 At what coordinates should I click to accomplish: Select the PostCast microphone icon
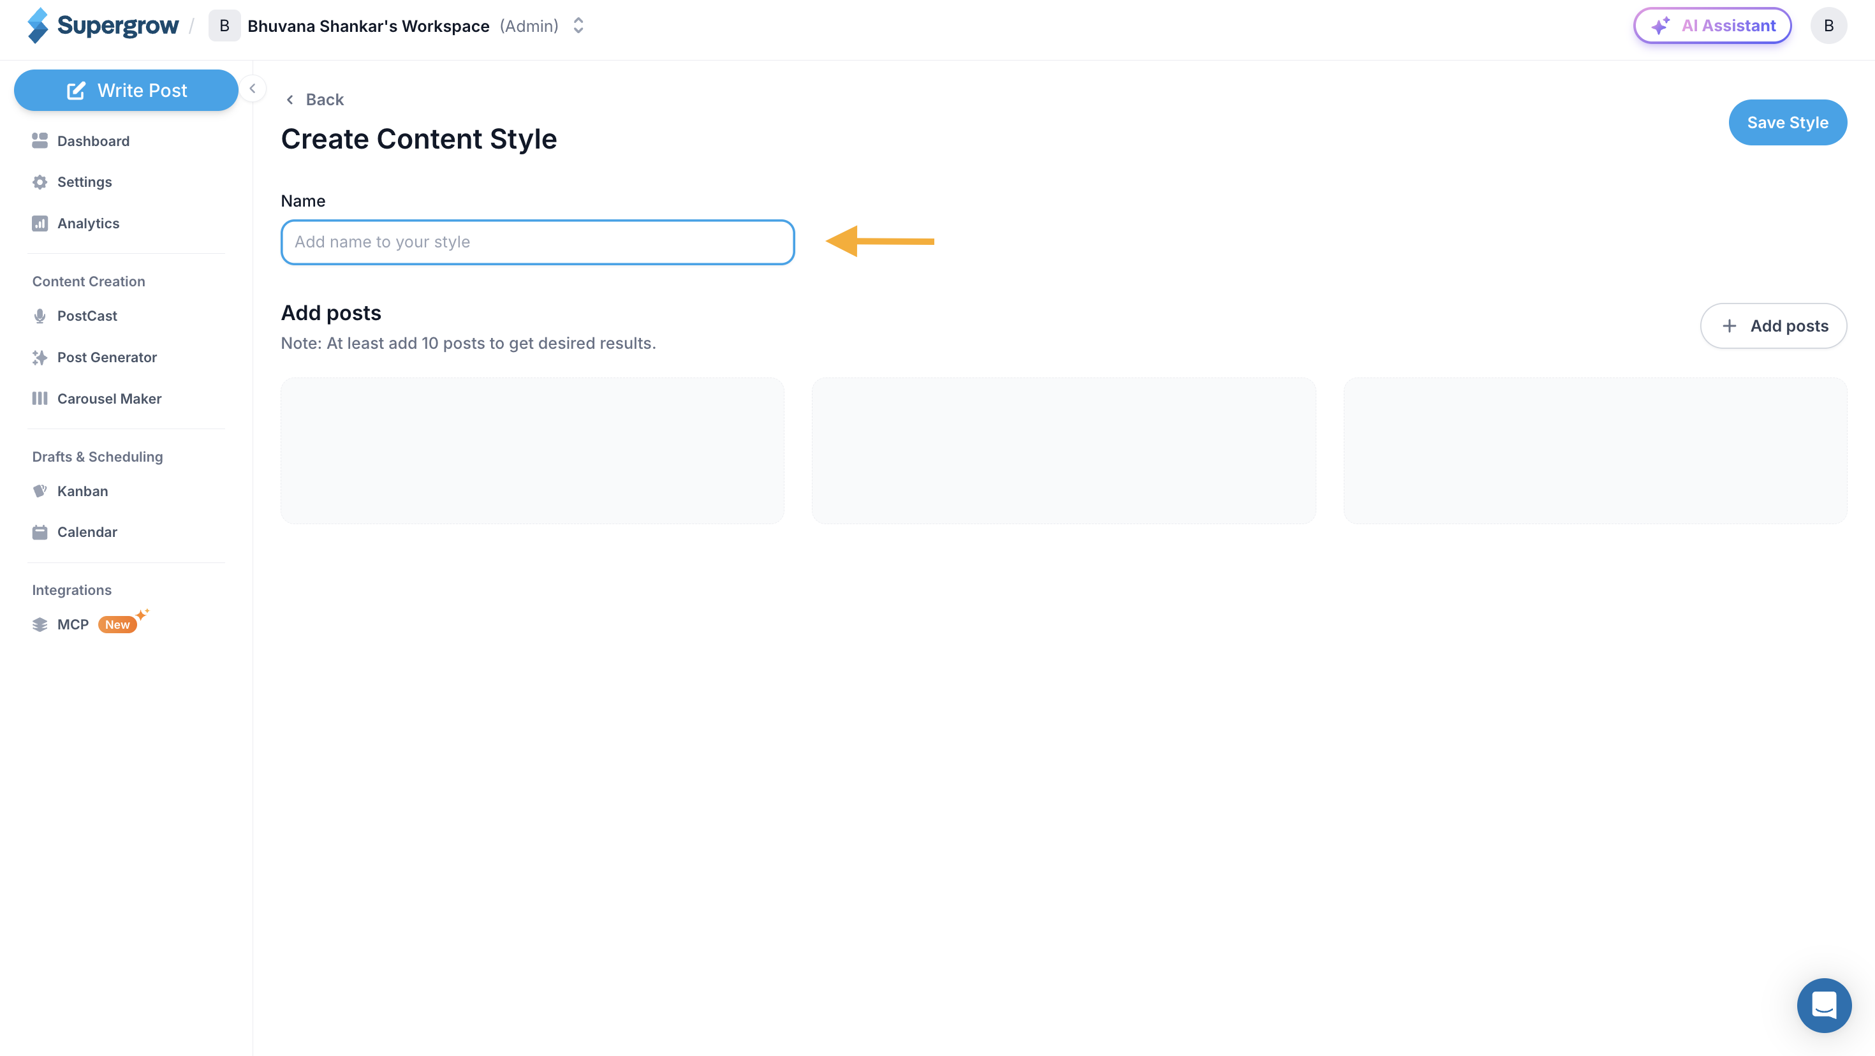click(x=40, y=316)
